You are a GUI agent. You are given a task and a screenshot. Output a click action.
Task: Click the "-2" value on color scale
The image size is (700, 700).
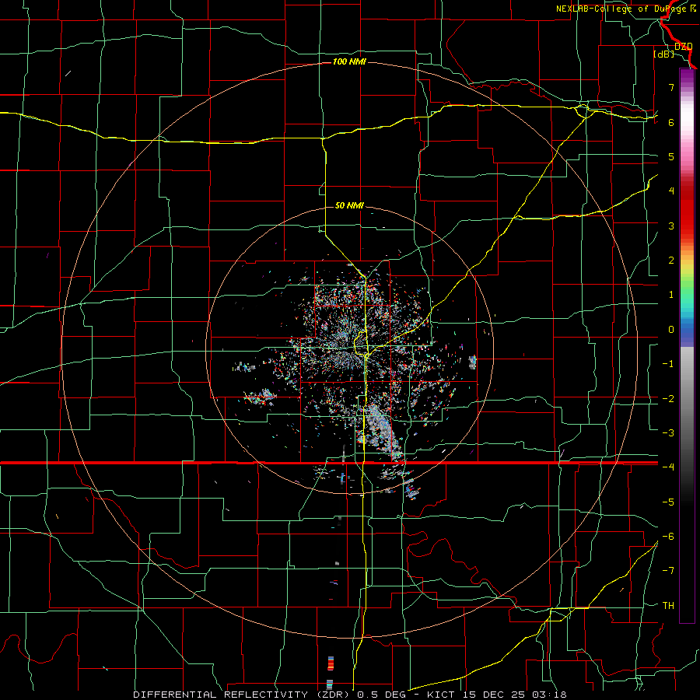click(x=668, y=398)
